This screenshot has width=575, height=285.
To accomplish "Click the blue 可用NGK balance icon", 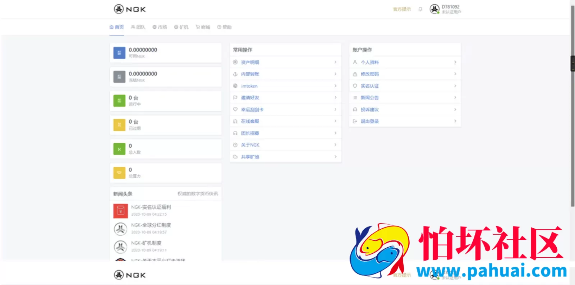I will [119, 53].
